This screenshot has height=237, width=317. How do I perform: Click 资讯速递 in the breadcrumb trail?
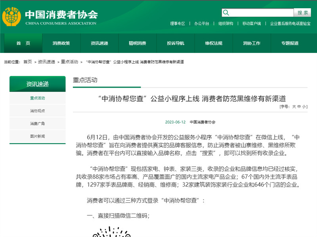click(46, 62)
